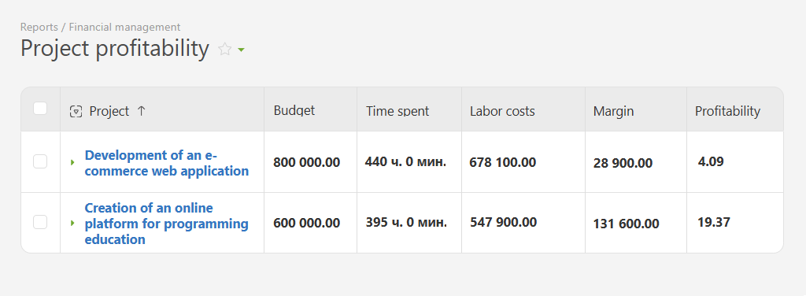
Task: Toggle ascending sort arrow next to Project
Action: [142, 111]
